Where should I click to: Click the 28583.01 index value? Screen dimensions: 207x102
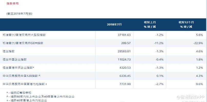click(x=123, y=51)
